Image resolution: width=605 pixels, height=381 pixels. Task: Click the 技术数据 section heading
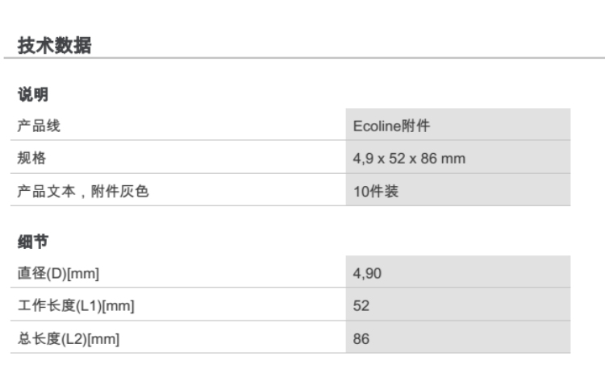pos(54,46)
